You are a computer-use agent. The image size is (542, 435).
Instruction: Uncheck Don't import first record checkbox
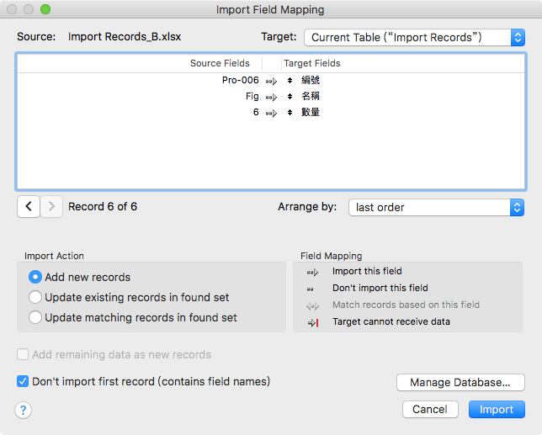point(23,382)
